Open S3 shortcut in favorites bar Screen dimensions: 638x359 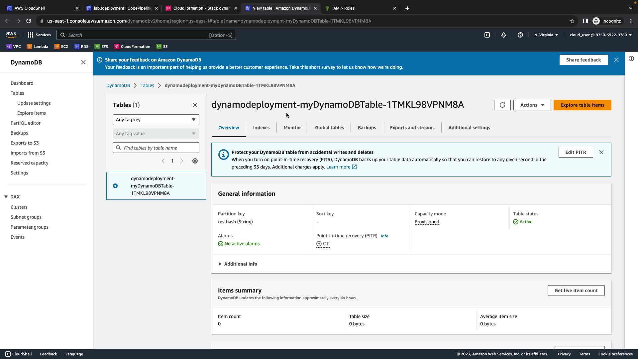click(162, 47)
